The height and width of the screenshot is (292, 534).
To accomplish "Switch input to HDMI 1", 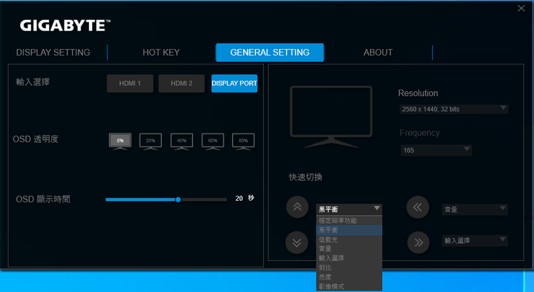I will pyautogui.click(x=130, y=84).
